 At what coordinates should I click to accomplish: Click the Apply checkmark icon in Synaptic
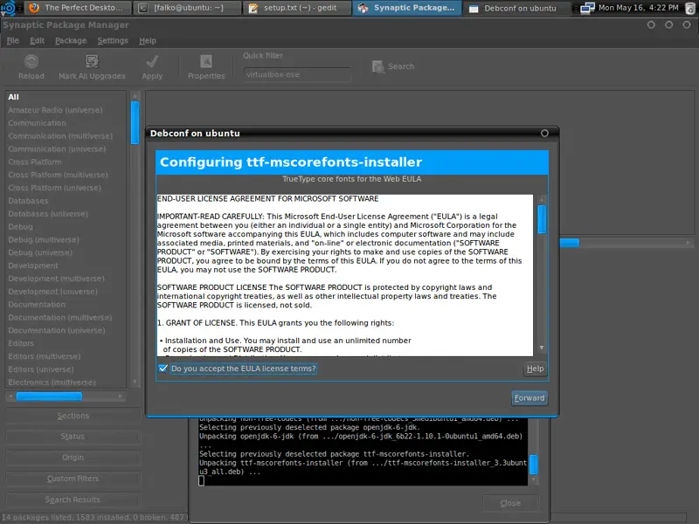pos(152,61)
